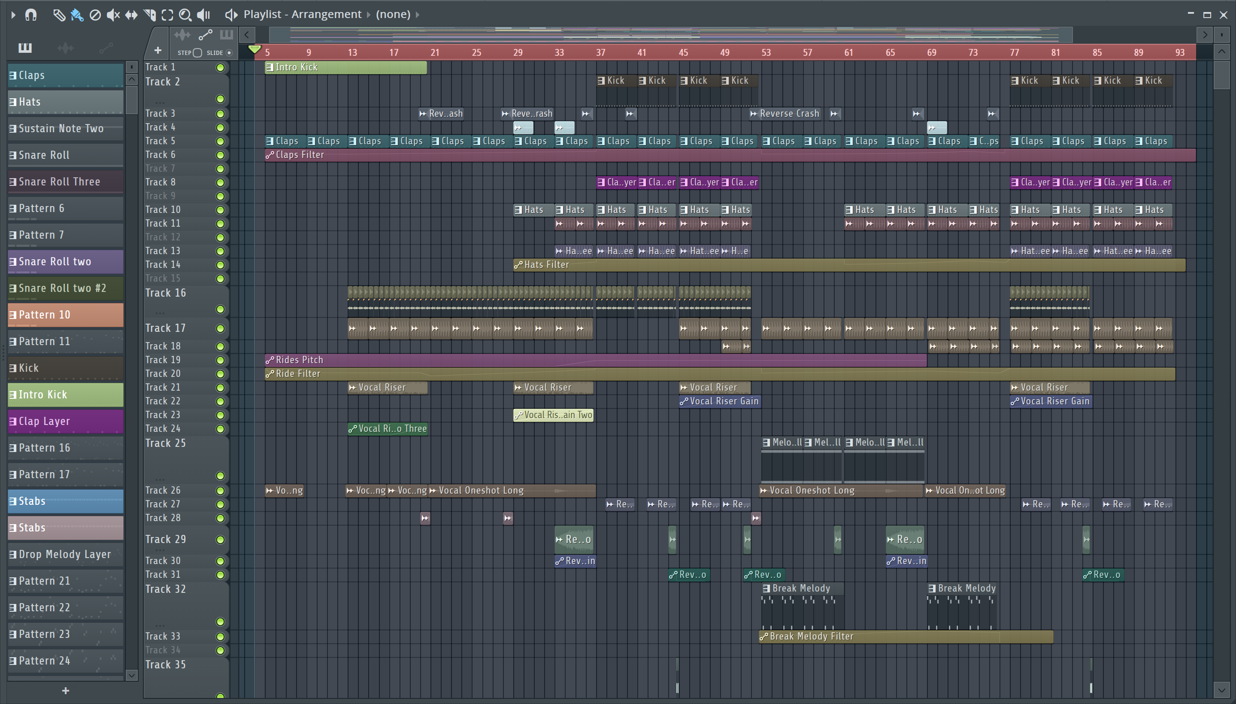This screenshot has width=1236, height=704.
Task: Click the picker panel scrollbar thumb
Action: click(x=131, y=100)
